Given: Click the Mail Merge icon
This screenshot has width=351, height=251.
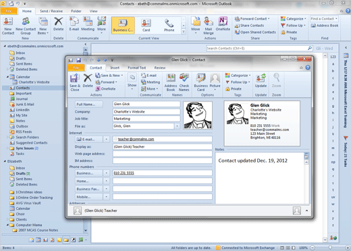Looking at the screenshot, I should (209, 26).
